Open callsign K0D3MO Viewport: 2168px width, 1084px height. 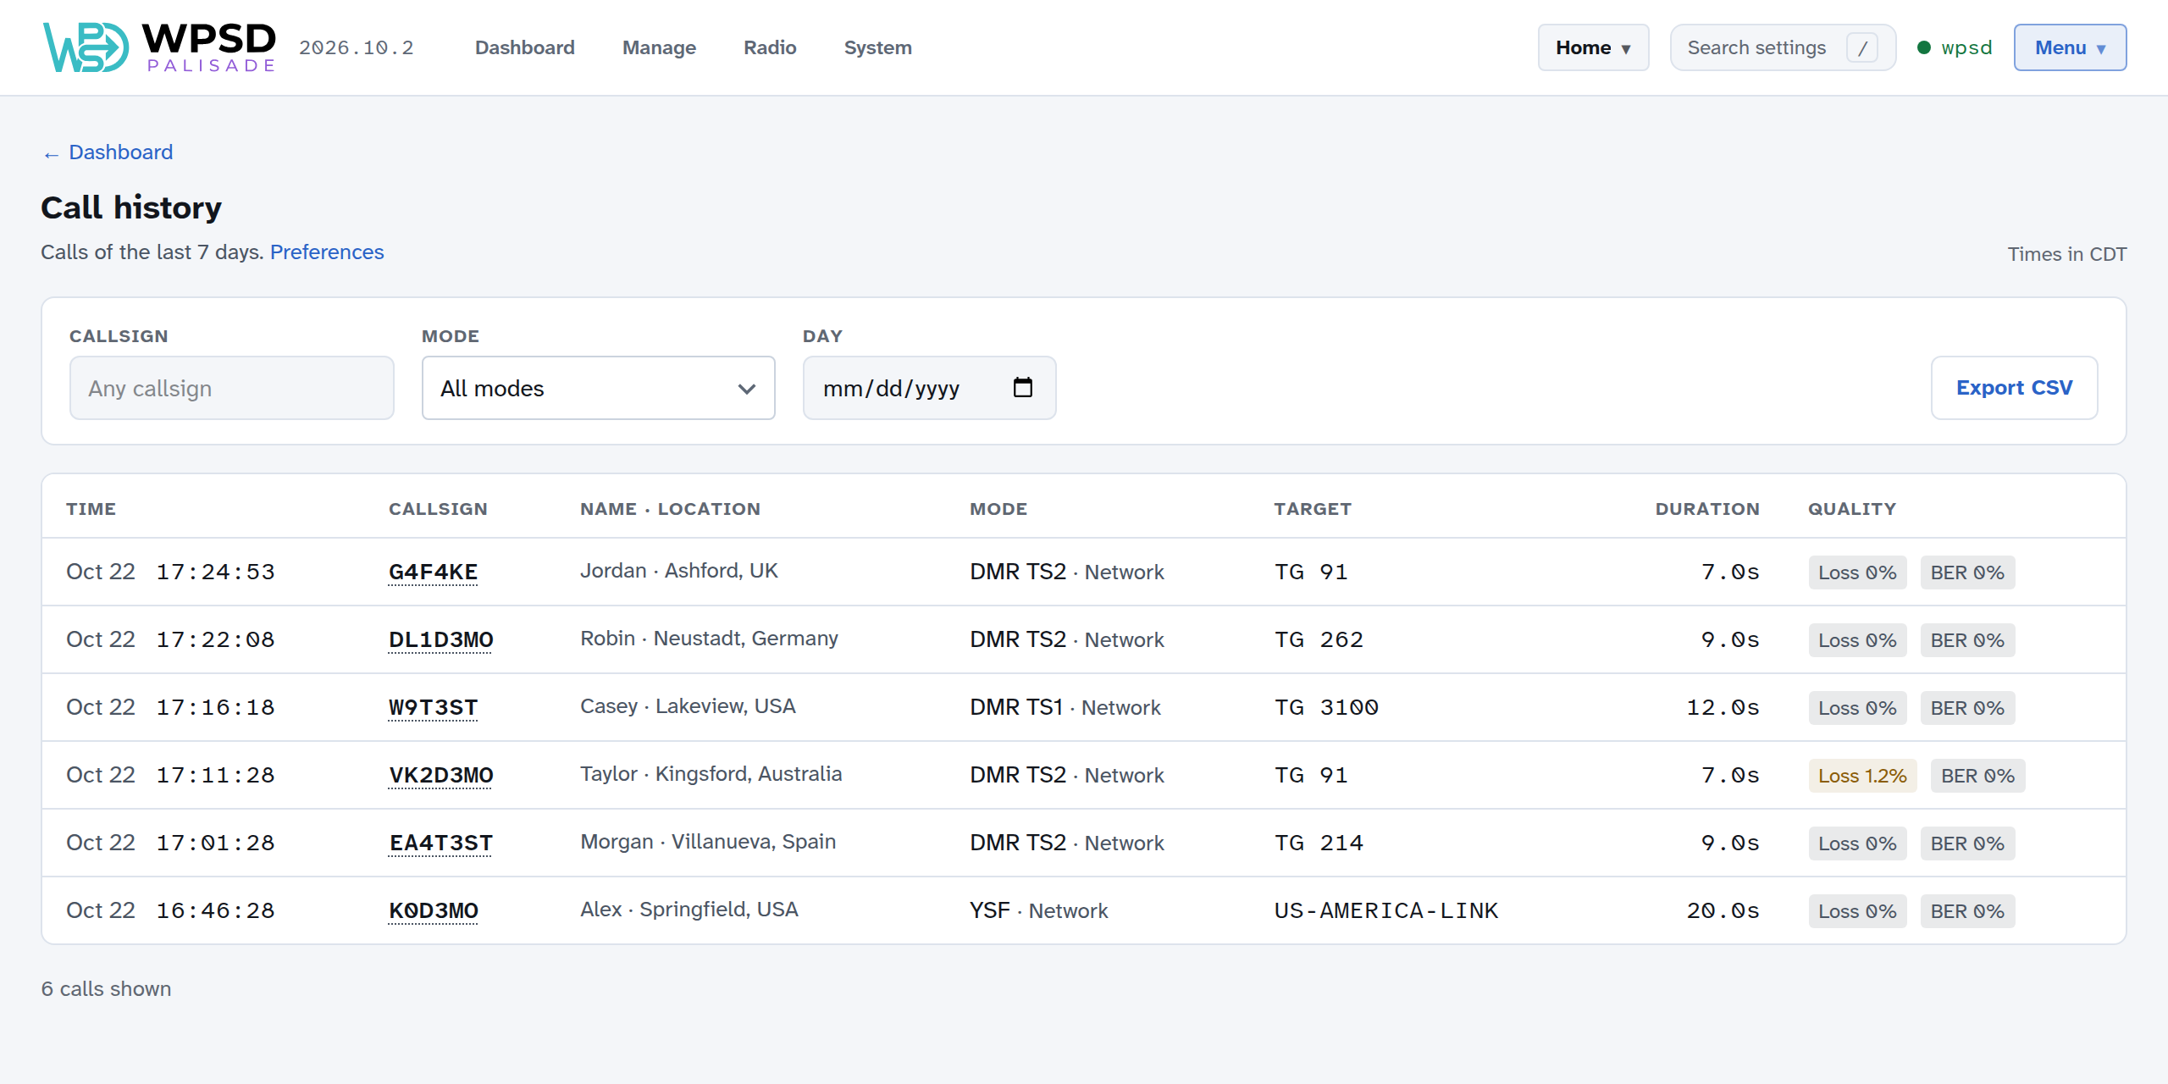[433, 910]
